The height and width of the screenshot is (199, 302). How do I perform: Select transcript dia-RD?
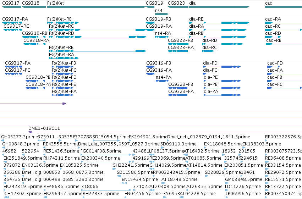point(209,40)
